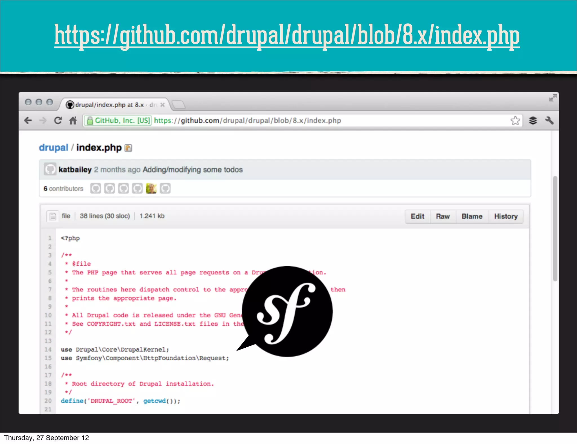Open the wrench settings menu

click(549, 121)
